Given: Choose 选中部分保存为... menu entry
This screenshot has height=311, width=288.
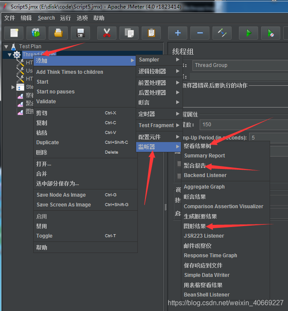Looking at the screenshot, I should [85, 184].
